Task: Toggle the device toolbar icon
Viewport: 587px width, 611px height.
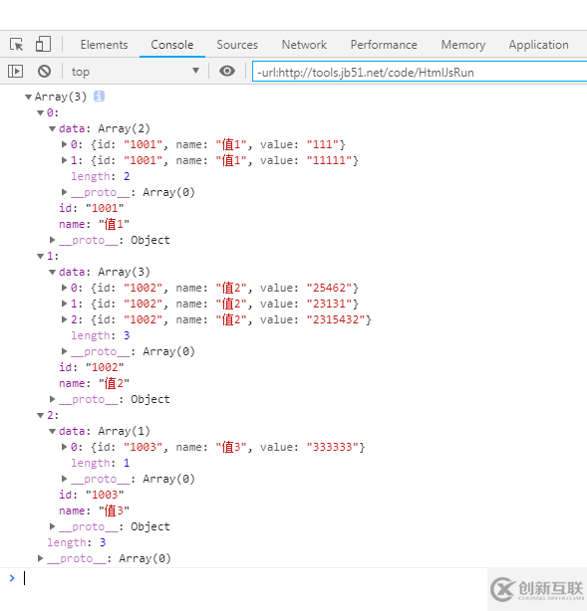Action: click(x=43, y=44)
